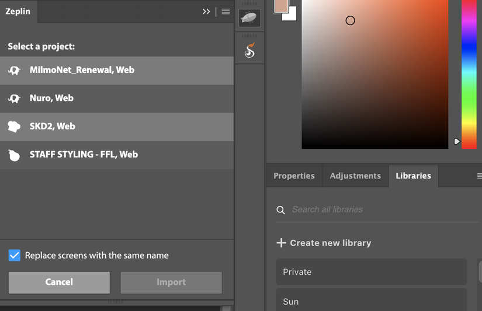Open the Zeplin panel hamburger menu
Viewport: 482px width, 311px height.
tap(226, 12)
